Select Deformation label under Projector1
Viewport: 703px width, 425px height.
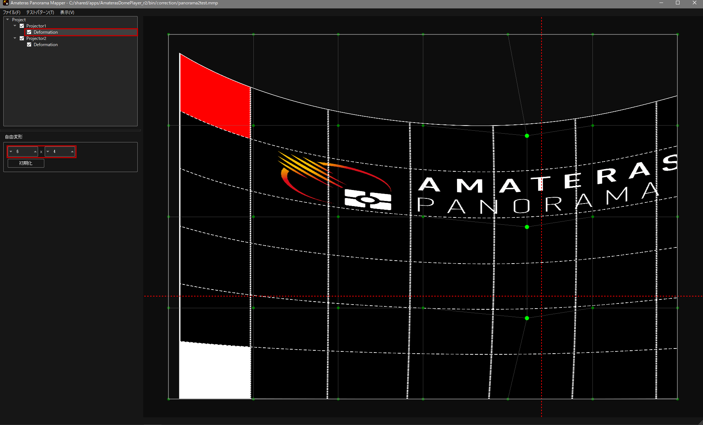click(x=46, y=32)
